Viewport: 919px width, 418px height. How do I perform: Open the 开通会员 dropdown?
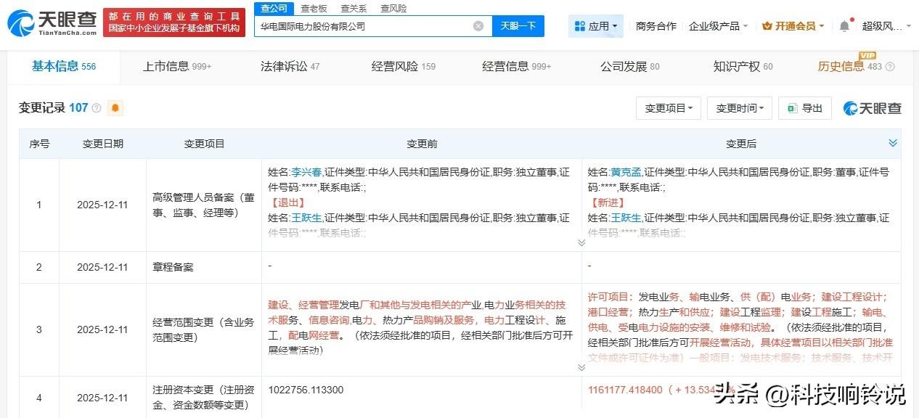coord(793,26)
